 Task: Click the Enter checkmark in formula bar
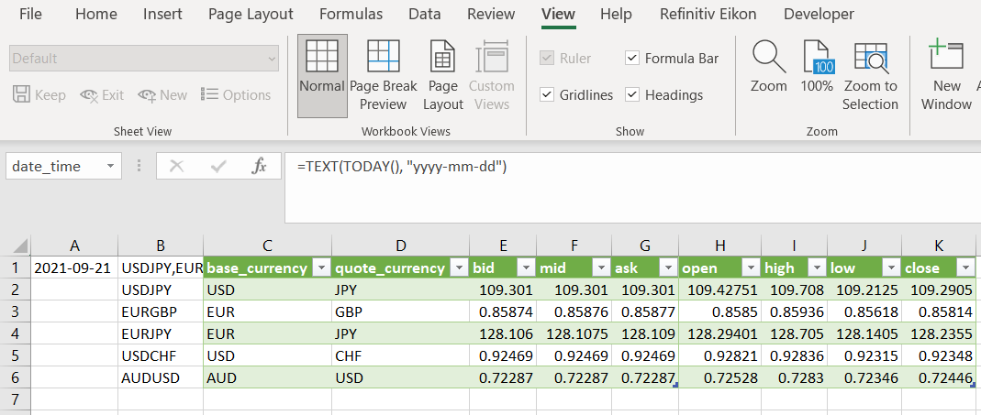coord(218,166)
